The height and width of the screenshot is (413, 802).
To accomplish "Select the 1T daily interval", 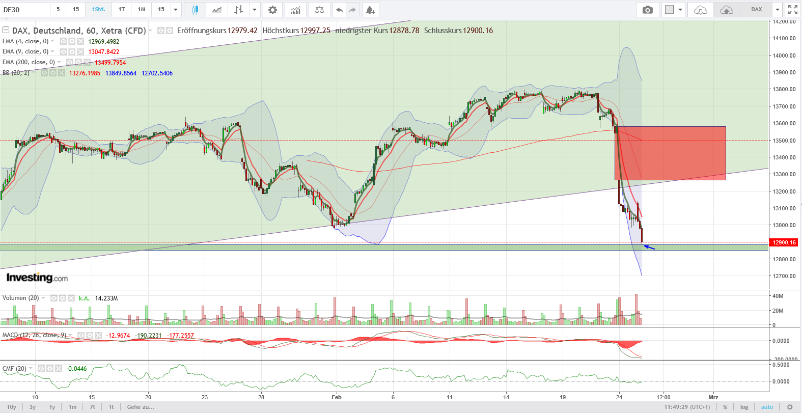I will coord(122,10).
